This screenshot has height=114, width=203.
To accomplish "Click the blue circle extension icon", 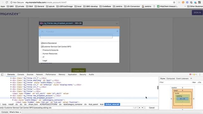I will click(187, 2).
